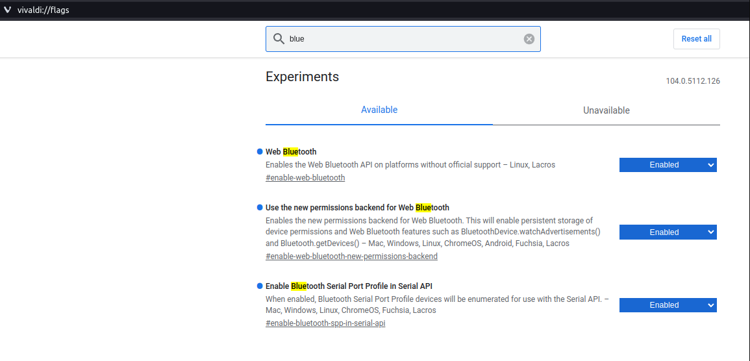Focus the flags search input field
The width and height of the screenshot is (750, 361).
pyautogui.click(x=403, y=39)
